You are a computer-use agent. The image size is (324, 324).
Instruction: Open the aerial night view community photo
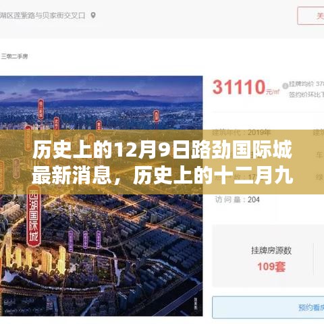coord(101,196)
